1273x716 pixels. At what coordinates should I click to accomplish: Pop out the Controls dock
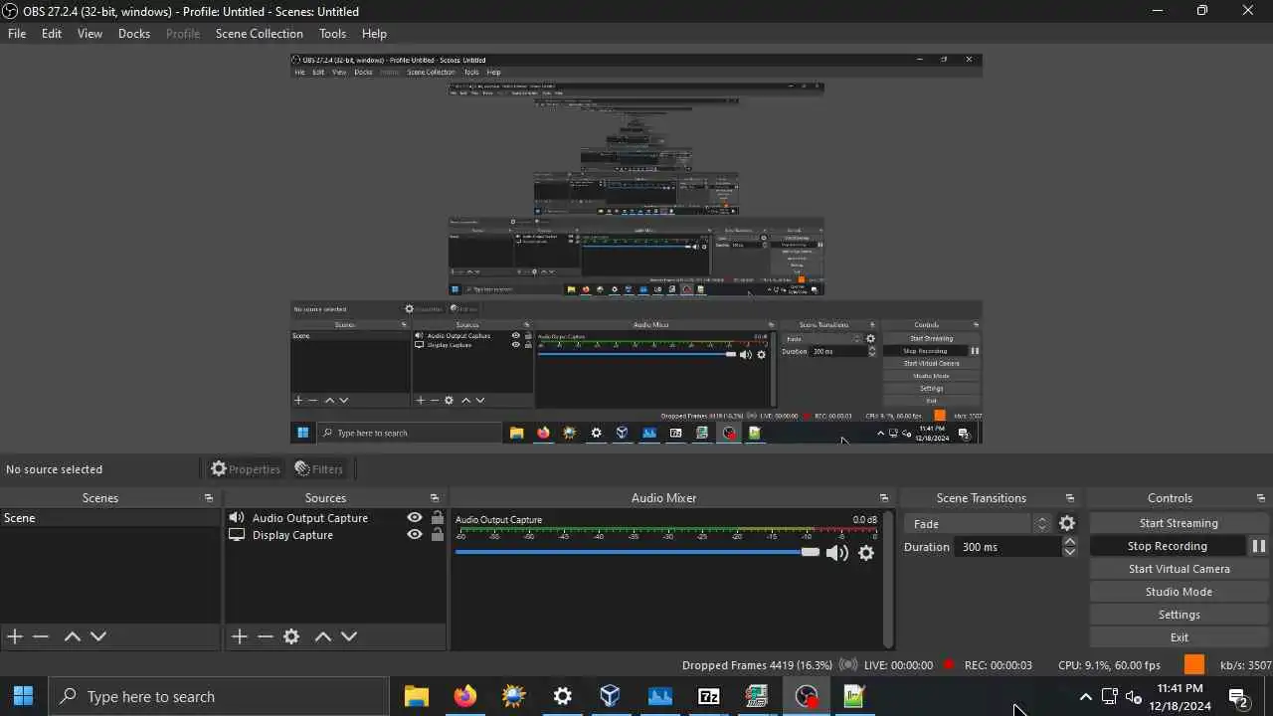tap(1261, 498)
